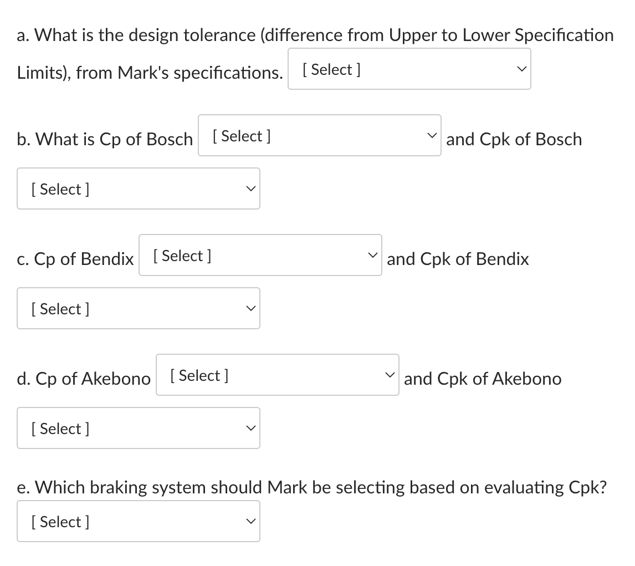Open the design tolerance Select dropdown
This screenshot has height=566, width=635.
[409, 69]
